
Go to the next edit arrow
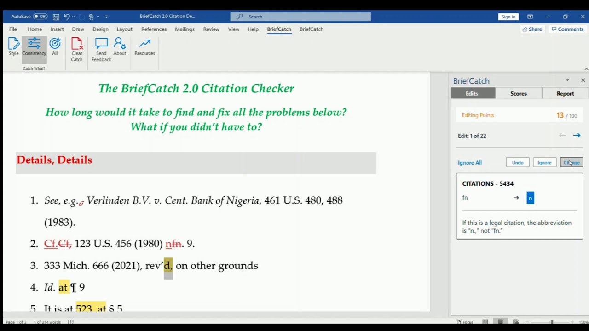click(577, 136)
